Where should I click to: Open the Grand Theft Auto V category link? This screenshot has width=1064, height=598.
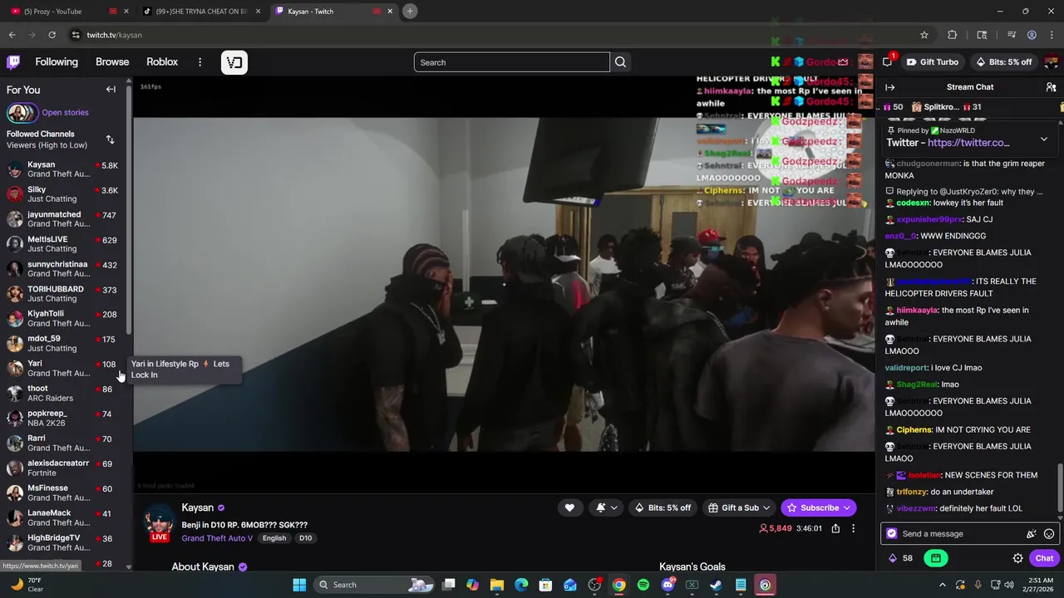(217, 538)
